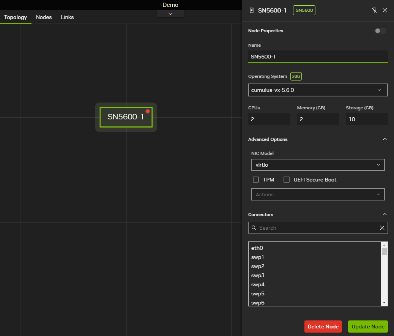
Task: Click the SN5600 model badge
Action: (304, 10)
